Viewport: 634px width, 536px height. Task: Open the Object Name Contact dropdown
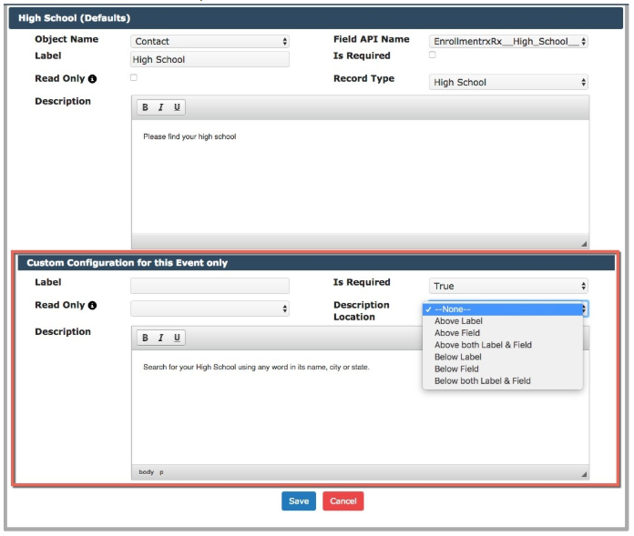tap(210, 41)
